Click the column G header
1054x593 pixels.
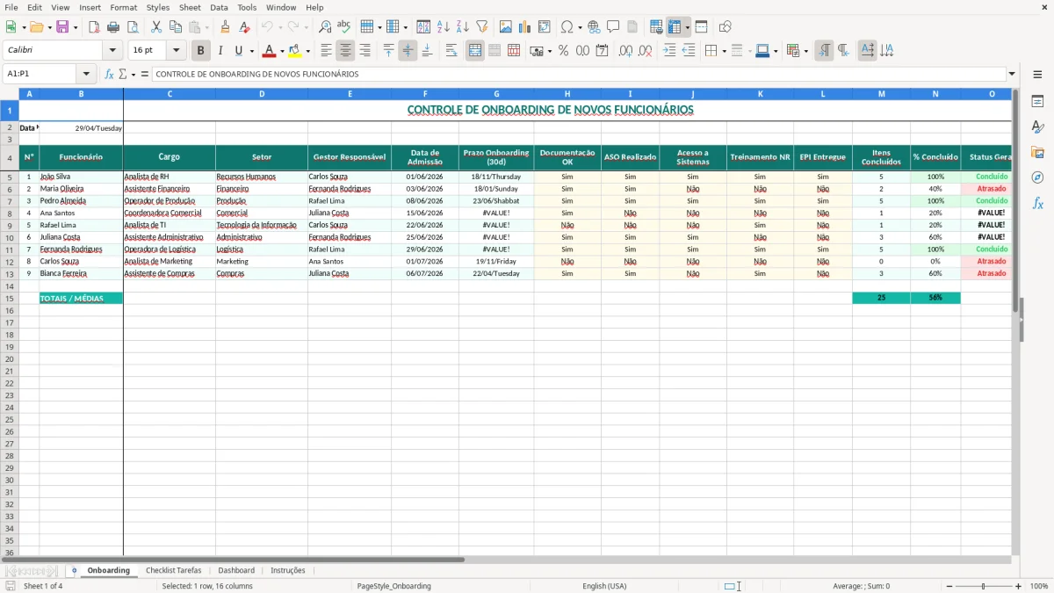(x=496, y=93)
